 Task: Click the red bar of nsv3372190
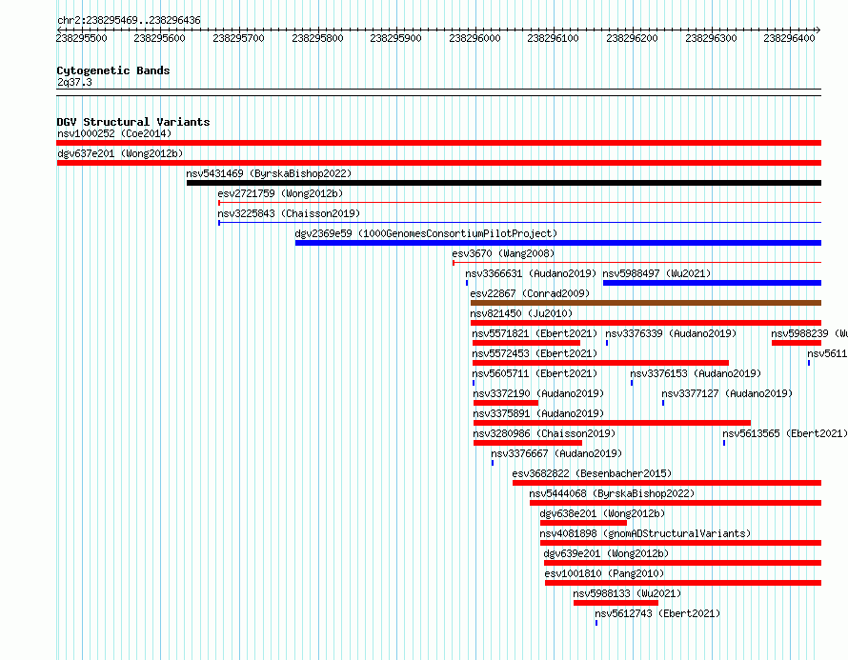[x=506, y=403]
